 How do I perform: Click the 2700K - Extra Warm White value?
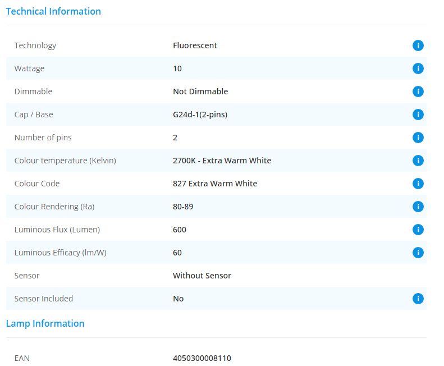click(x=222, y=161)
